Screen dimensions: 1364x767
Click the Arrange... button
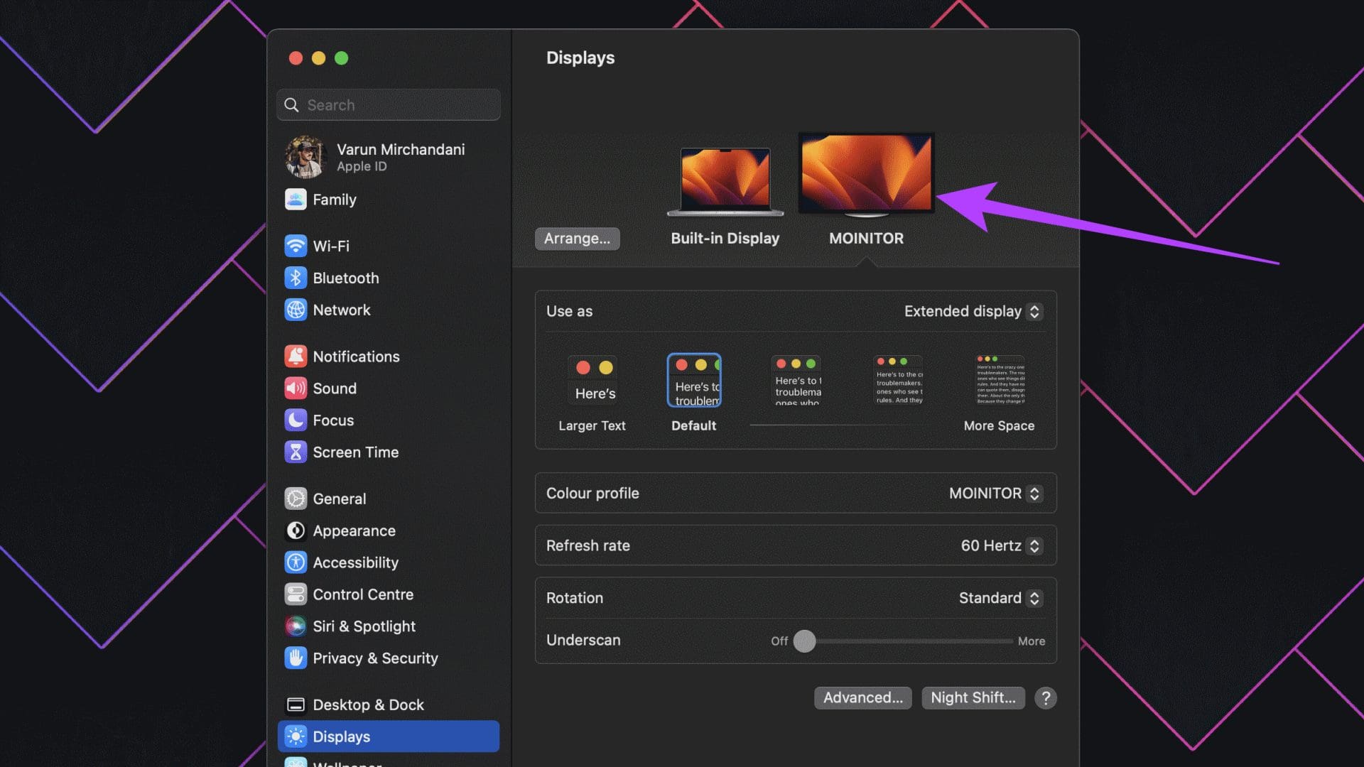tap(577, 239)
